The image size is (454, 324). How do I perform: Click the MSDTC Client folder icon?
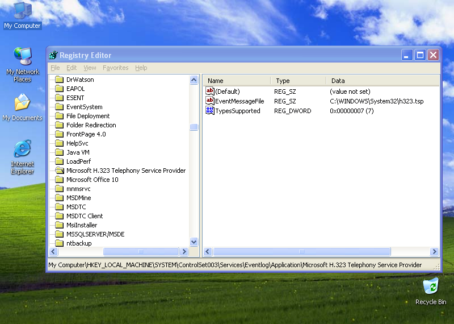60,216
